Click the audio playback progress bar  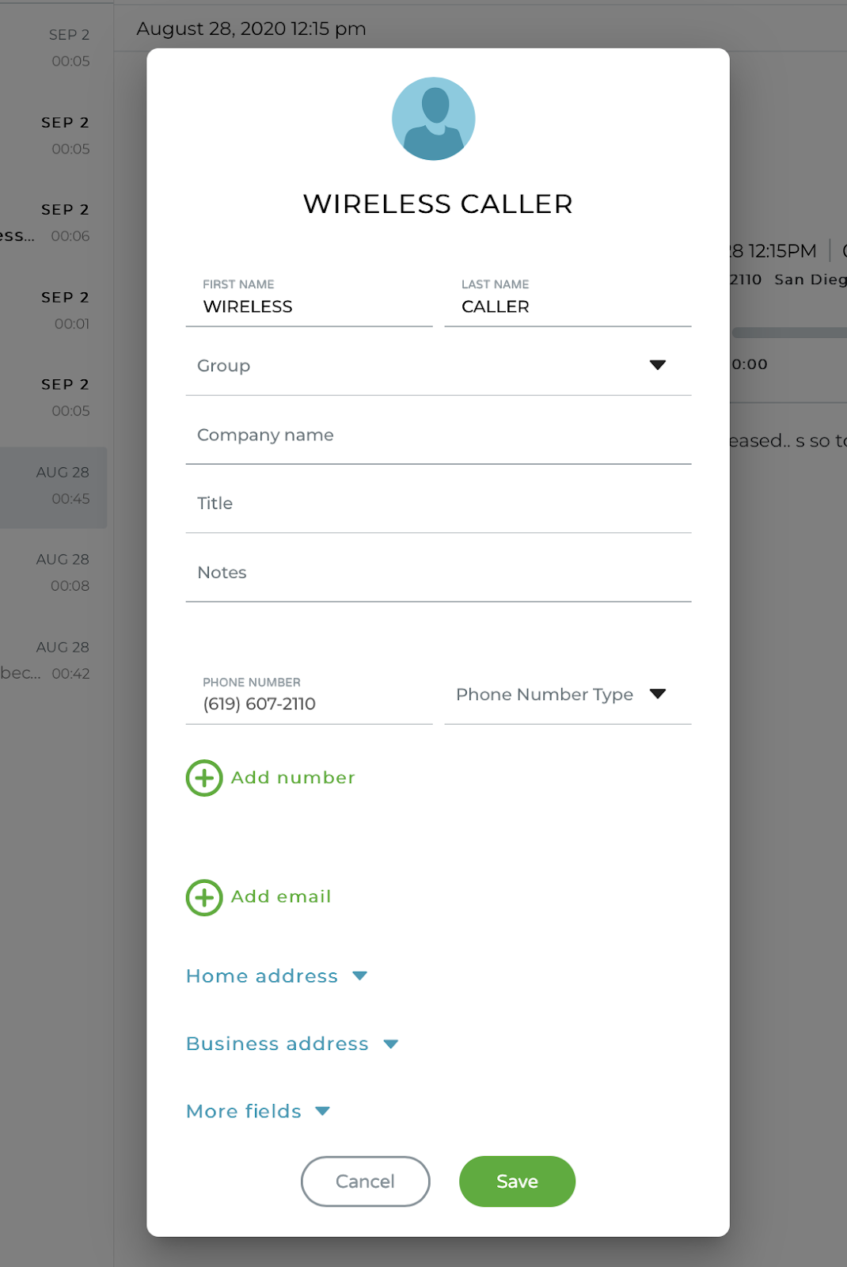point(789,333)
